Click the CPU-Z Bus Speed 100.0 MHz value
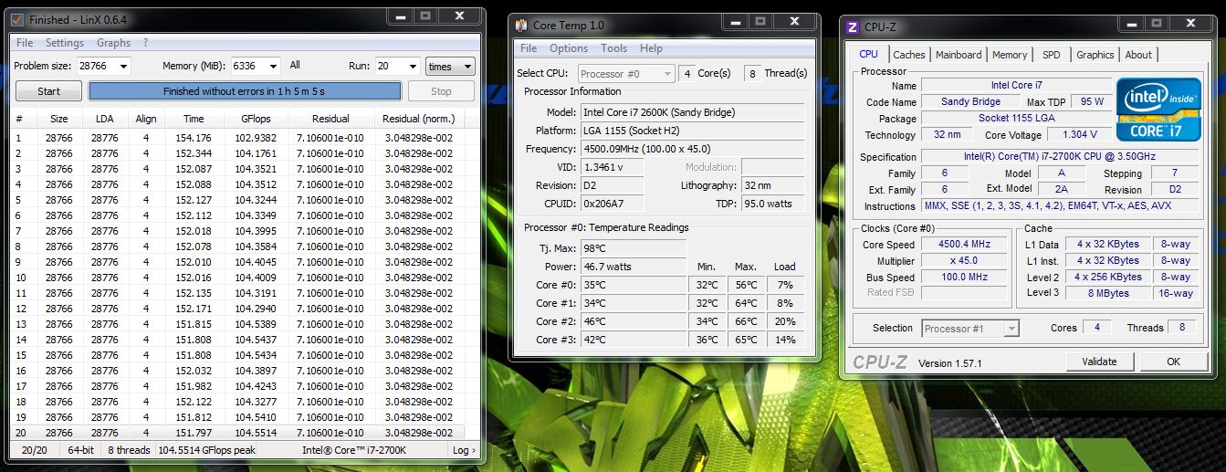This screenshot has width=1226, height=472. 964,278
